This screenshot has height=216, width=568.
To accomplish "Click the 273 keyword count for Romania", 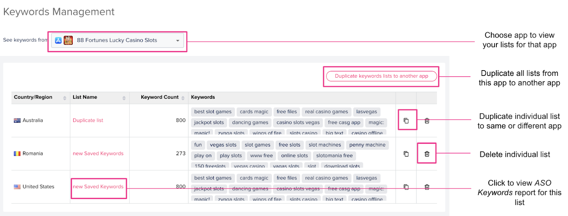I will 181,153.
